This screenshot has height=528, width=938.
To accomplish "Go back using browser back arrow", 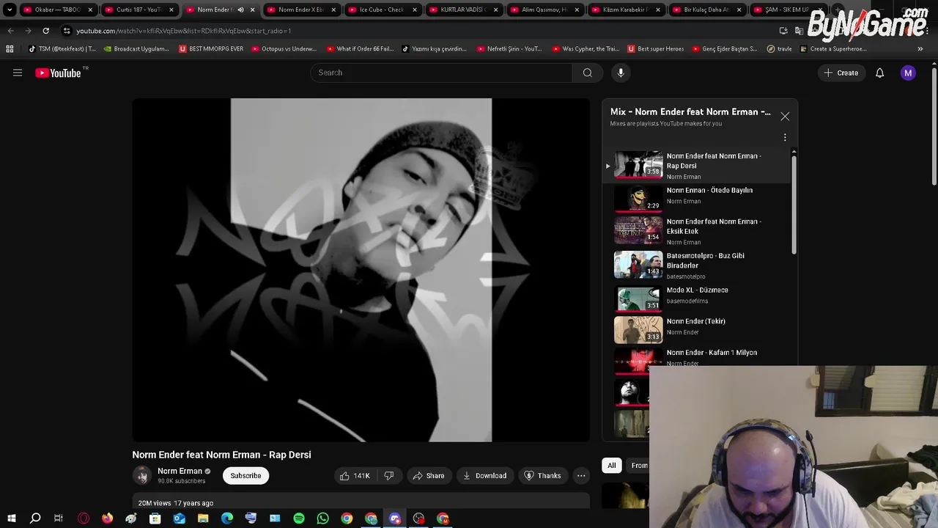I will pos(10,31).
